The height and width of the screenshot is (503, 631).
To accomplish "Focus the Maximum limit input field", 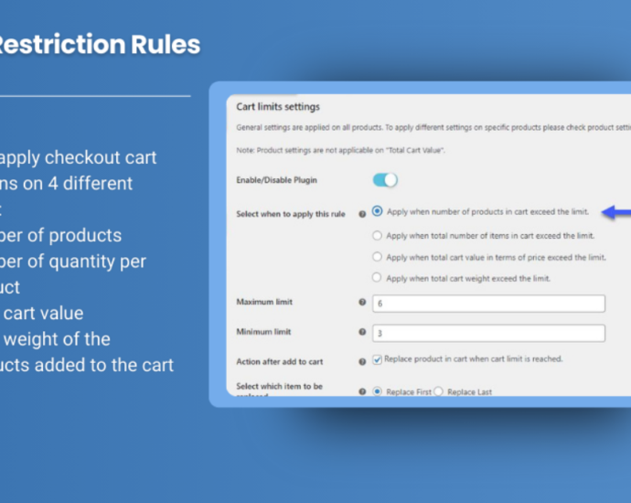I will pos(488,303).
